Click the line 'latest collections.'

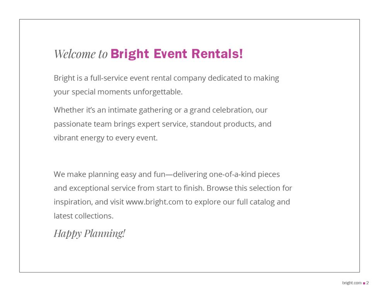pyautogui.click(x=84, y=216)
